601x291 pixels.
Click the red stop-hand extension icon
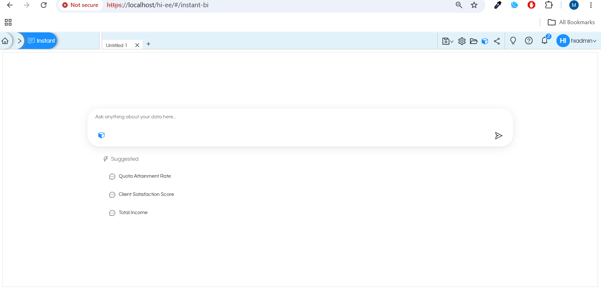point(531,5)
